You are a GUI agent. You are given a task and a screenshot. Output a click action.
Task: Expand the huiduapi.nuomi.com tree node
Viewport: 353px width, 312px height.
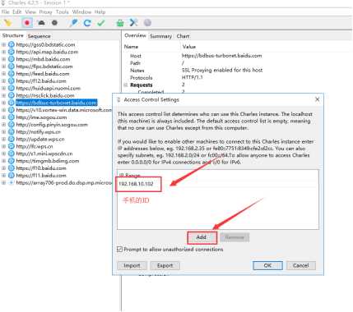click(3, 88)
